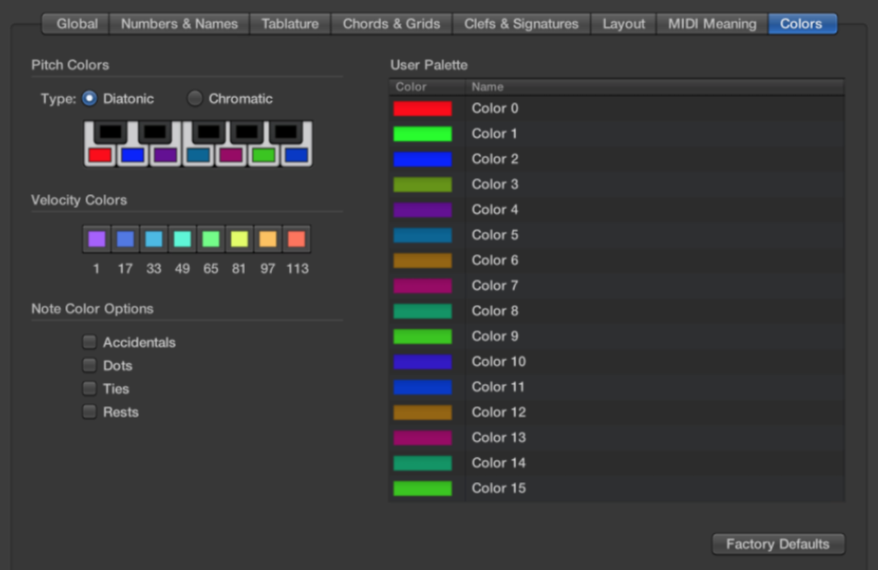This screenshot has height=570, width=878.
Task: Select the Diatonic pitch color type
Action: point(90,98)
